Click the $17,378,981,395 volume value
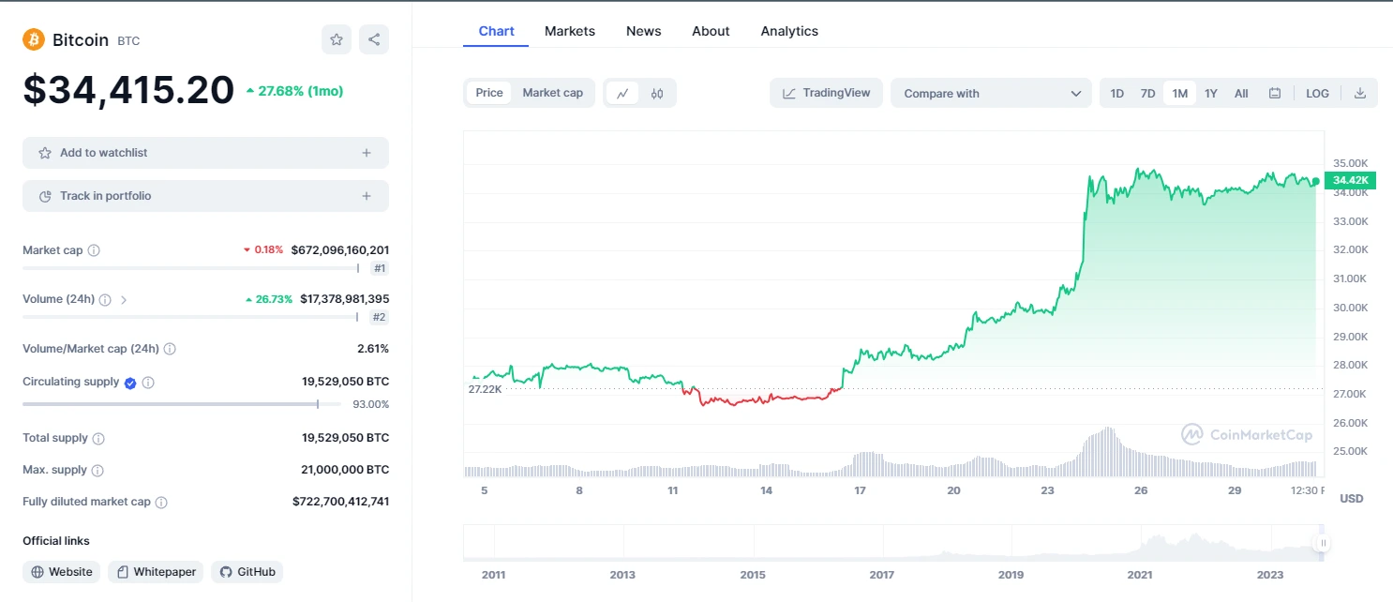This screenshot has height=602, width=1393. (x=345, y=299)
